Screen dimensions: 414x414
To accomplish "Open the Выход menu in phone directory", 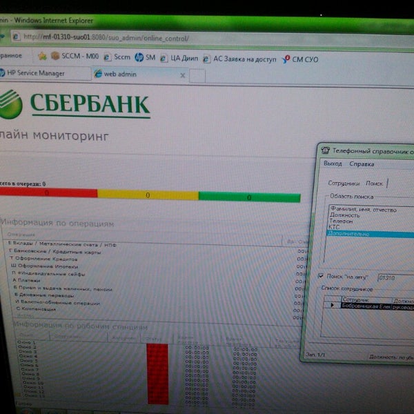I will click(x=333, y=164).
